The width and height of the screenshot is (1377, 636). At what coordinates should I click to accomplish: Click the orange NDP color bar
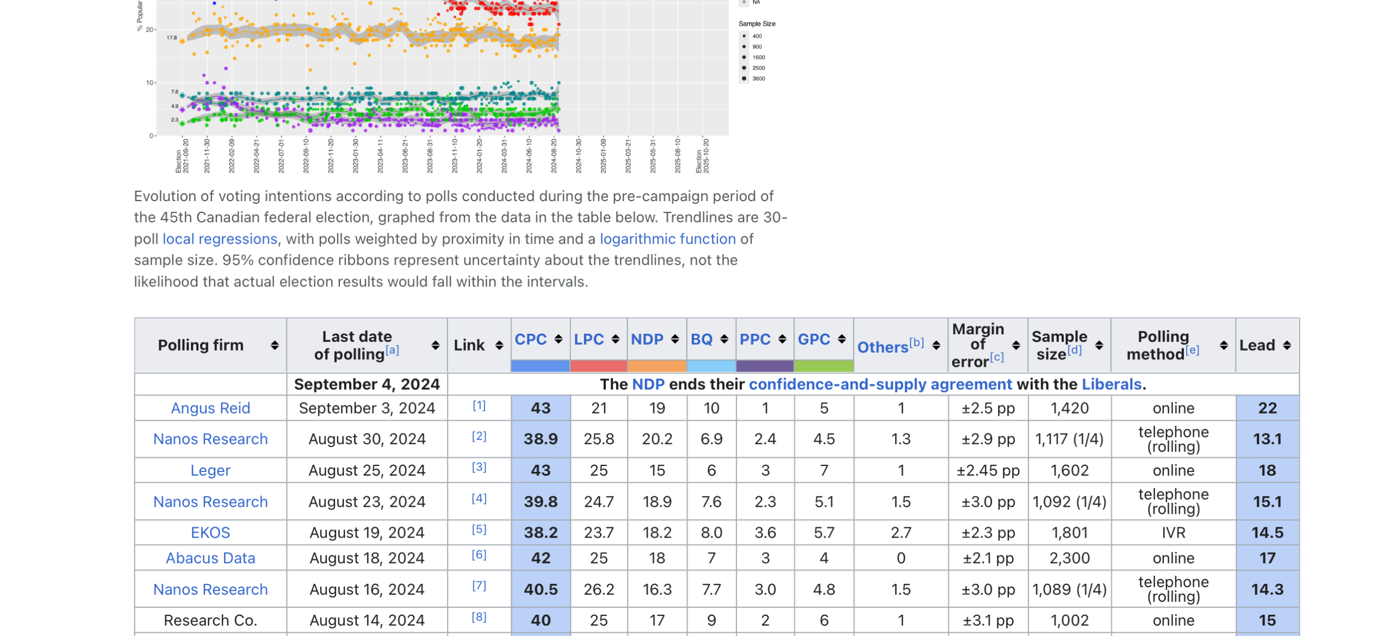point(657,366)
